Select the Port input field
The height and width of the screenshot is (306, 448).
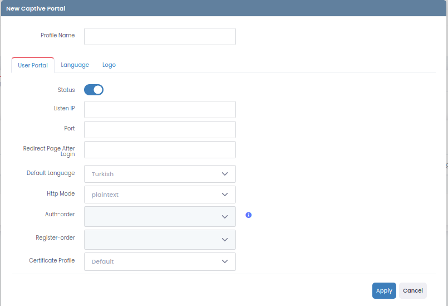160,129
